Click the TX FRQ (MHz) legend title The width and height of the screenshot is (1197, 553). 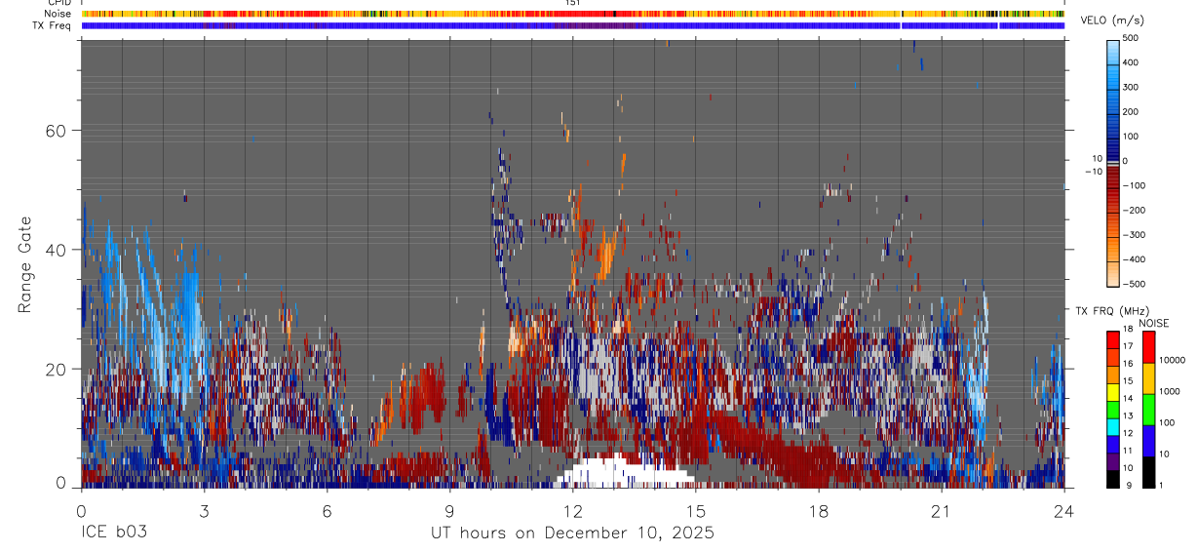(1111, 311)
